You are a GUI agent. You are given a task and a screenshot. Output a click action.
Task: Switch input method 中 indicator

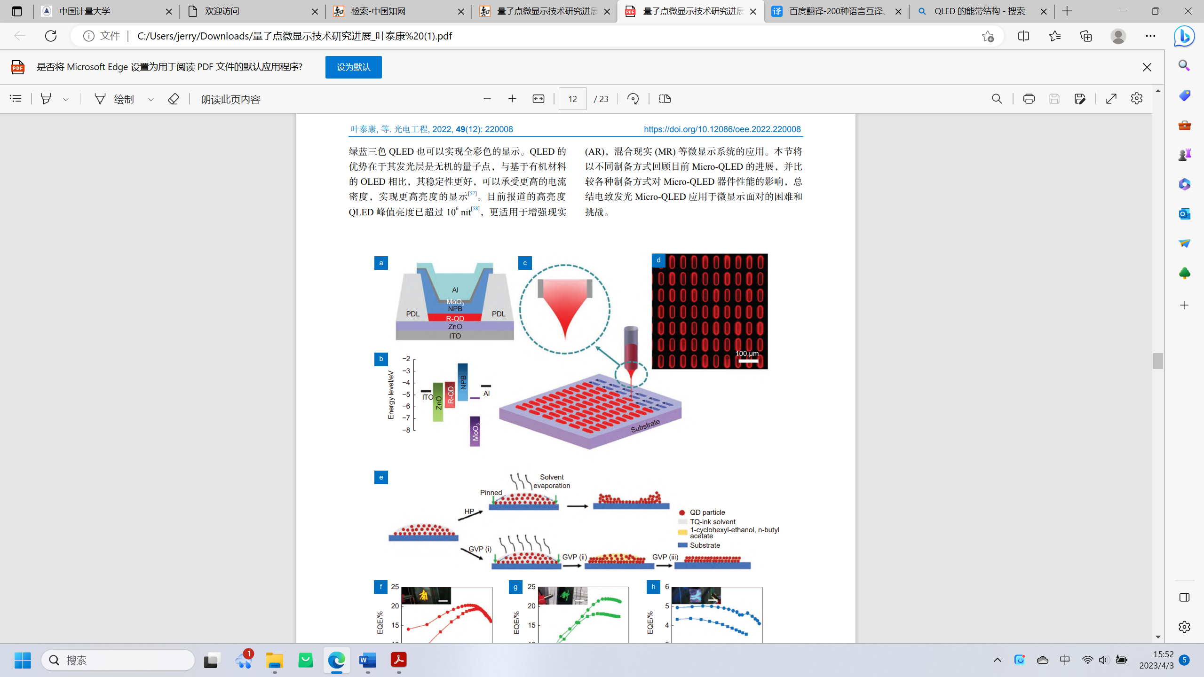pyautogui.click(x=1065, y=660)
